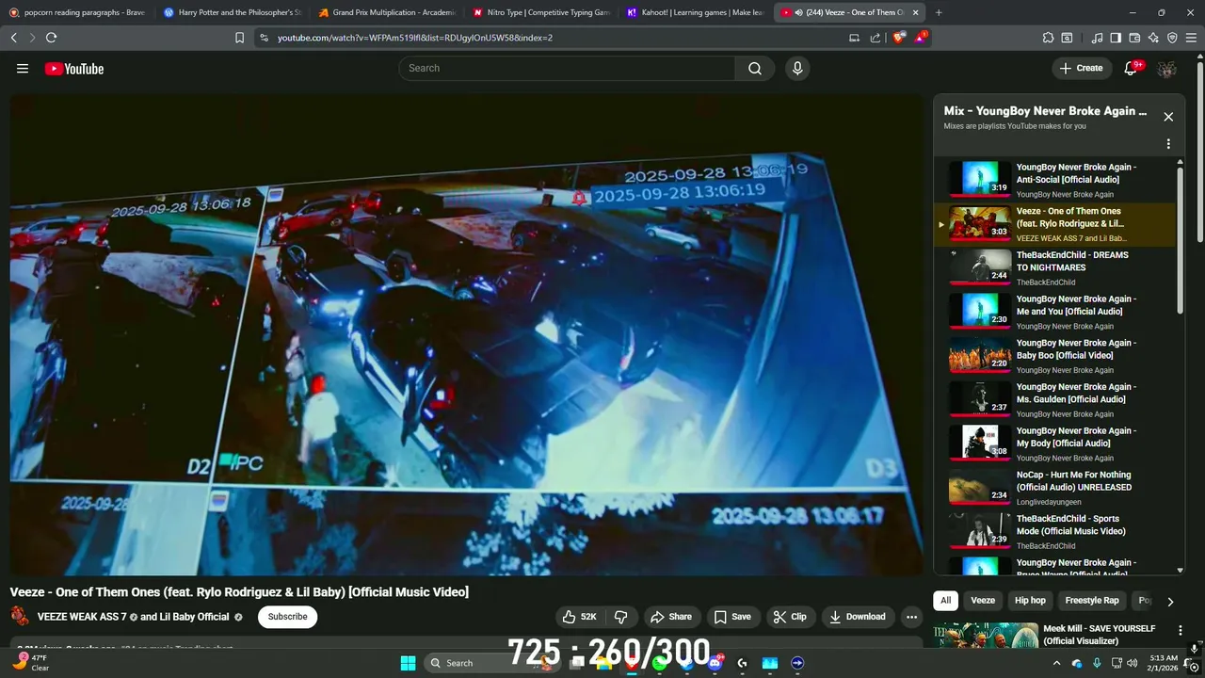Image resolution: width=1205 pixels, height=678 pixels.
Task: Play Sports Mode Official Music Video
Action: (1054, 532)
